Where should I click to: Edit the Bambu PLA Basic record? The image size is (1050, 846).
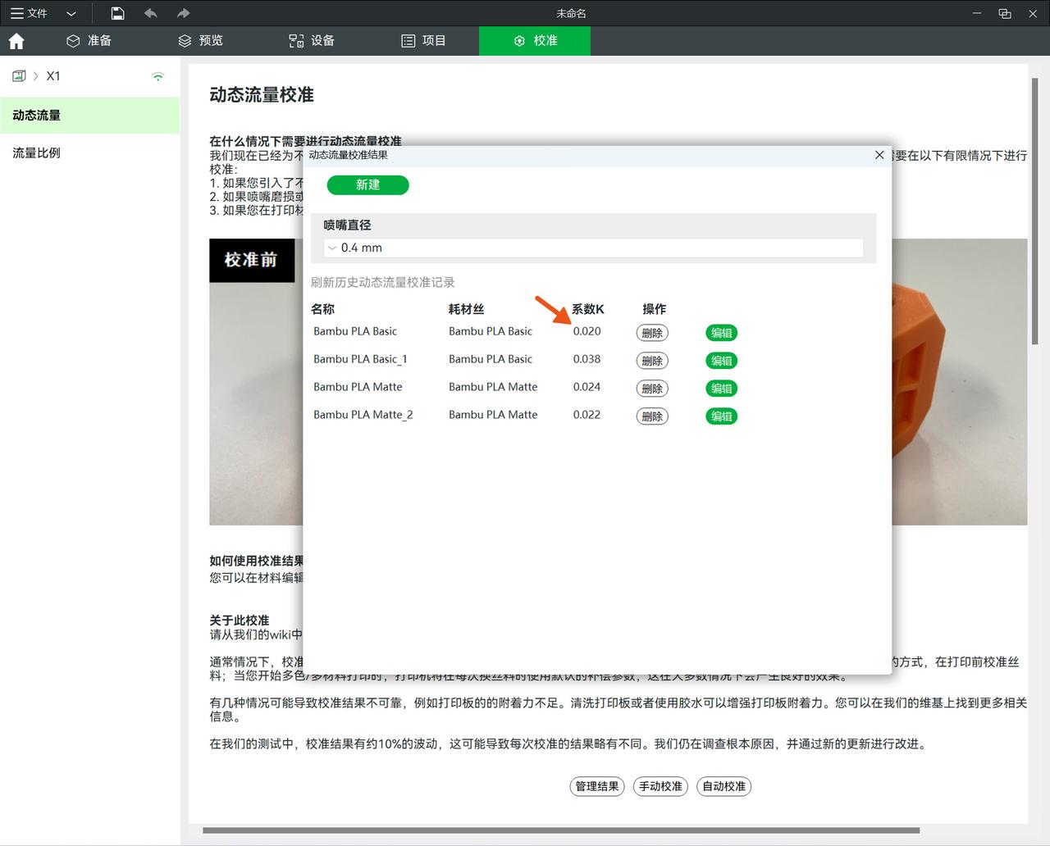coord(722,333)
